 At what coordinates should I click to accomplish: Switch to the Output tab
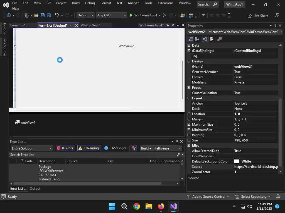pos(35,189)
